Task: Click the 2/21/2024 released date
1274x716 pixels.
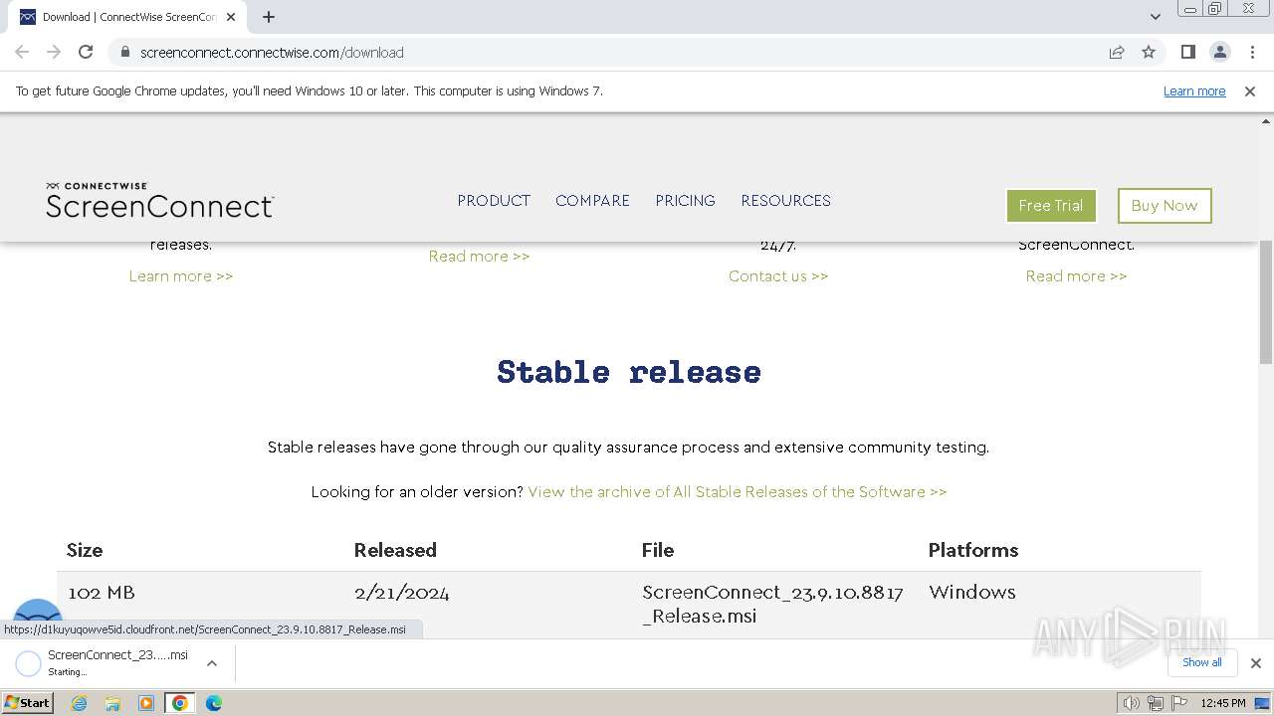Action: 401,593
